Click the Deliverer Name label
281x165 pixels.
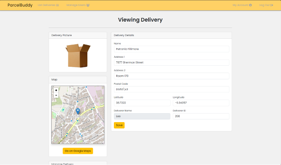point(123,110)
